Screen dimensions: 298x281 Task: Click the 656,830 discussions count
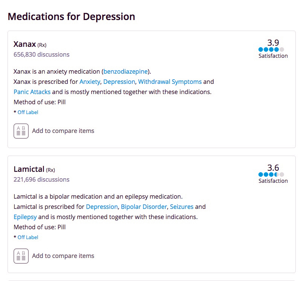pos(41,54)
